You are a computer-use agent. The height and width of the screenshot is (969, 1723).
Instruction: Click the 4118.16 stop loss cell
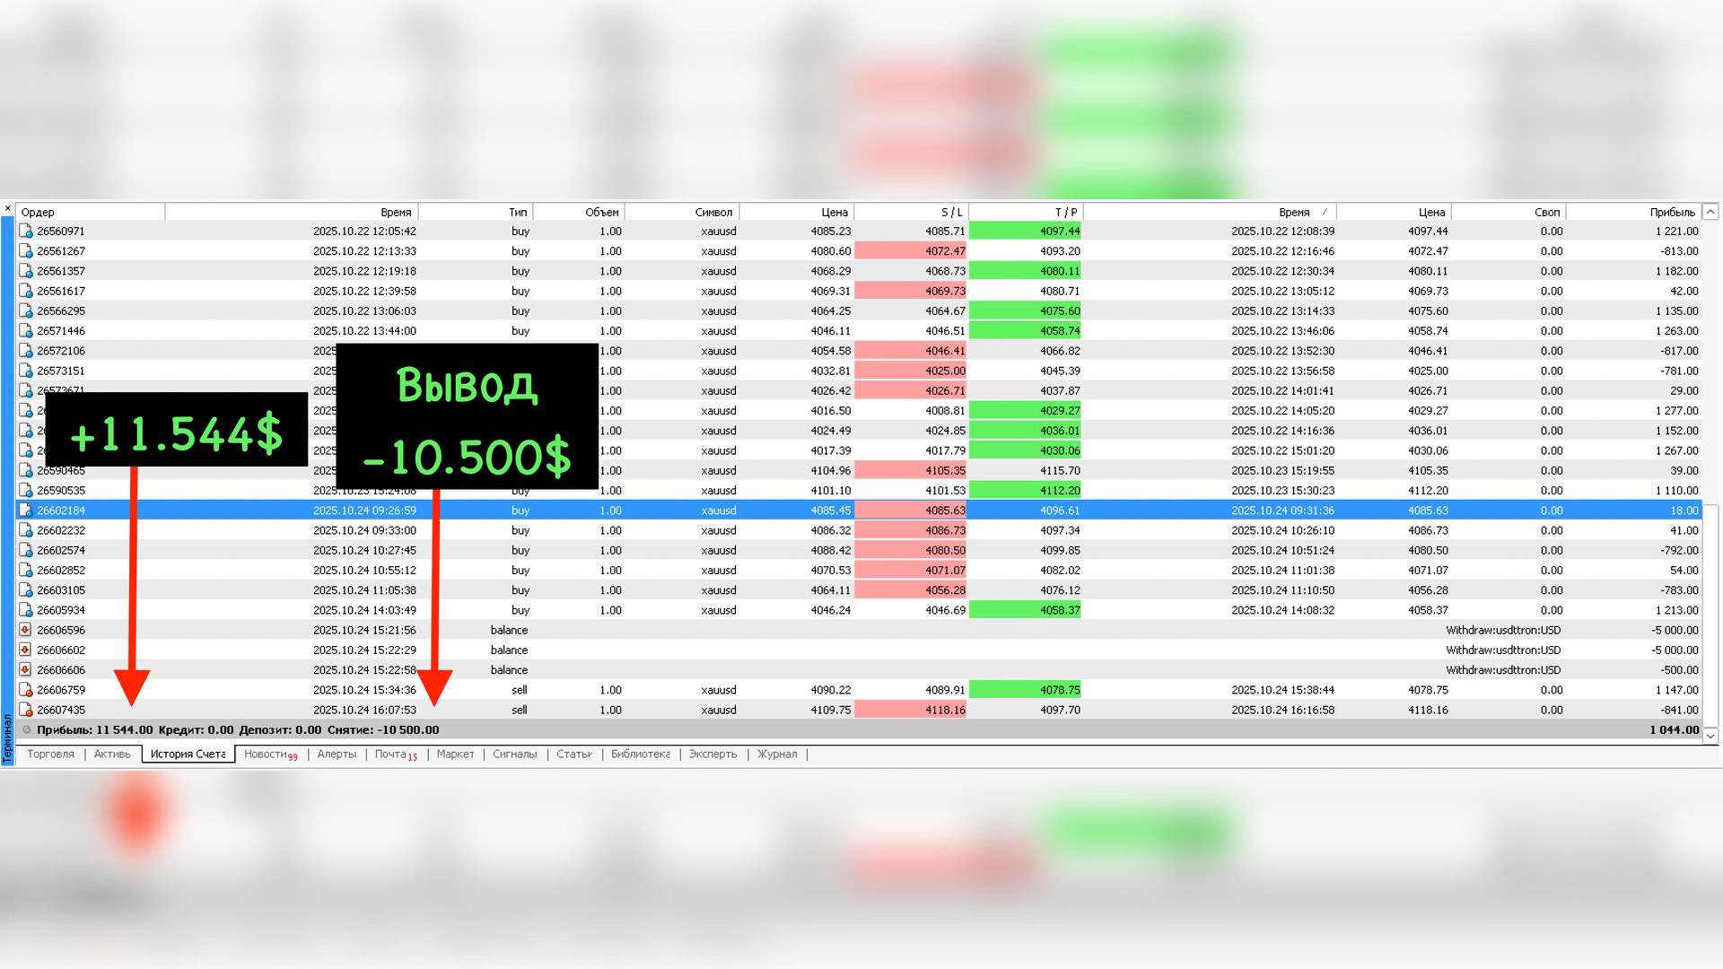click(911, 710)
